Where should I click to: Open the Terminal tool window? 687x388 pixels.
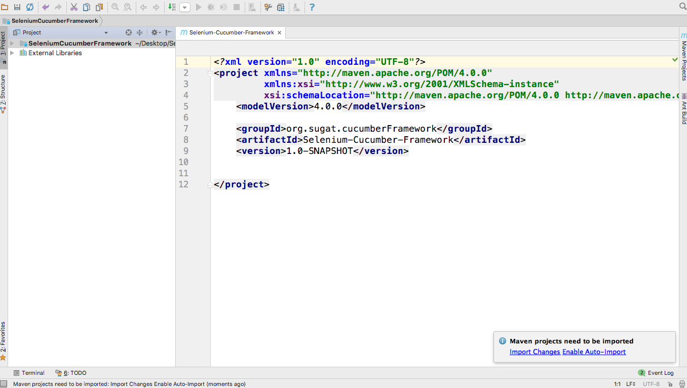(29, 373)
